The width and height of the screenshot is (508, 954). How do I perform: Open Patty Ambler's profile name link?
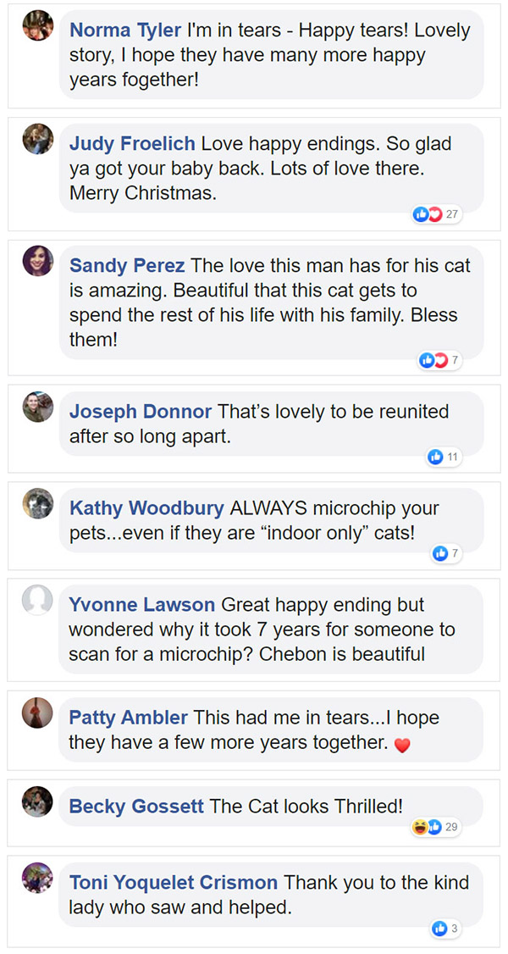tap(129, 718)
